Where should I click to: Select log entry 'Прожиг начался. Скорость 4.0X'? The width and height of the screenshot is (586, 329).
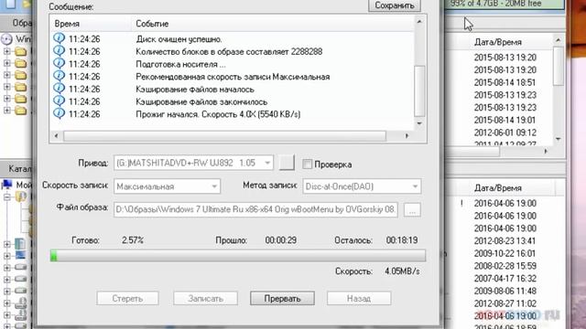[x=218, y=114]
